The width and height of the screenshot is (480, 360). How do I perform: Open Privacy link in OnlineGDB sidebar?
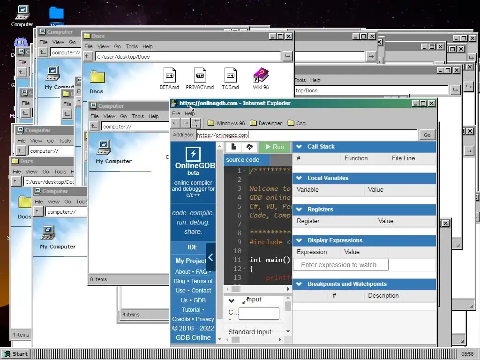coord(205,319)
